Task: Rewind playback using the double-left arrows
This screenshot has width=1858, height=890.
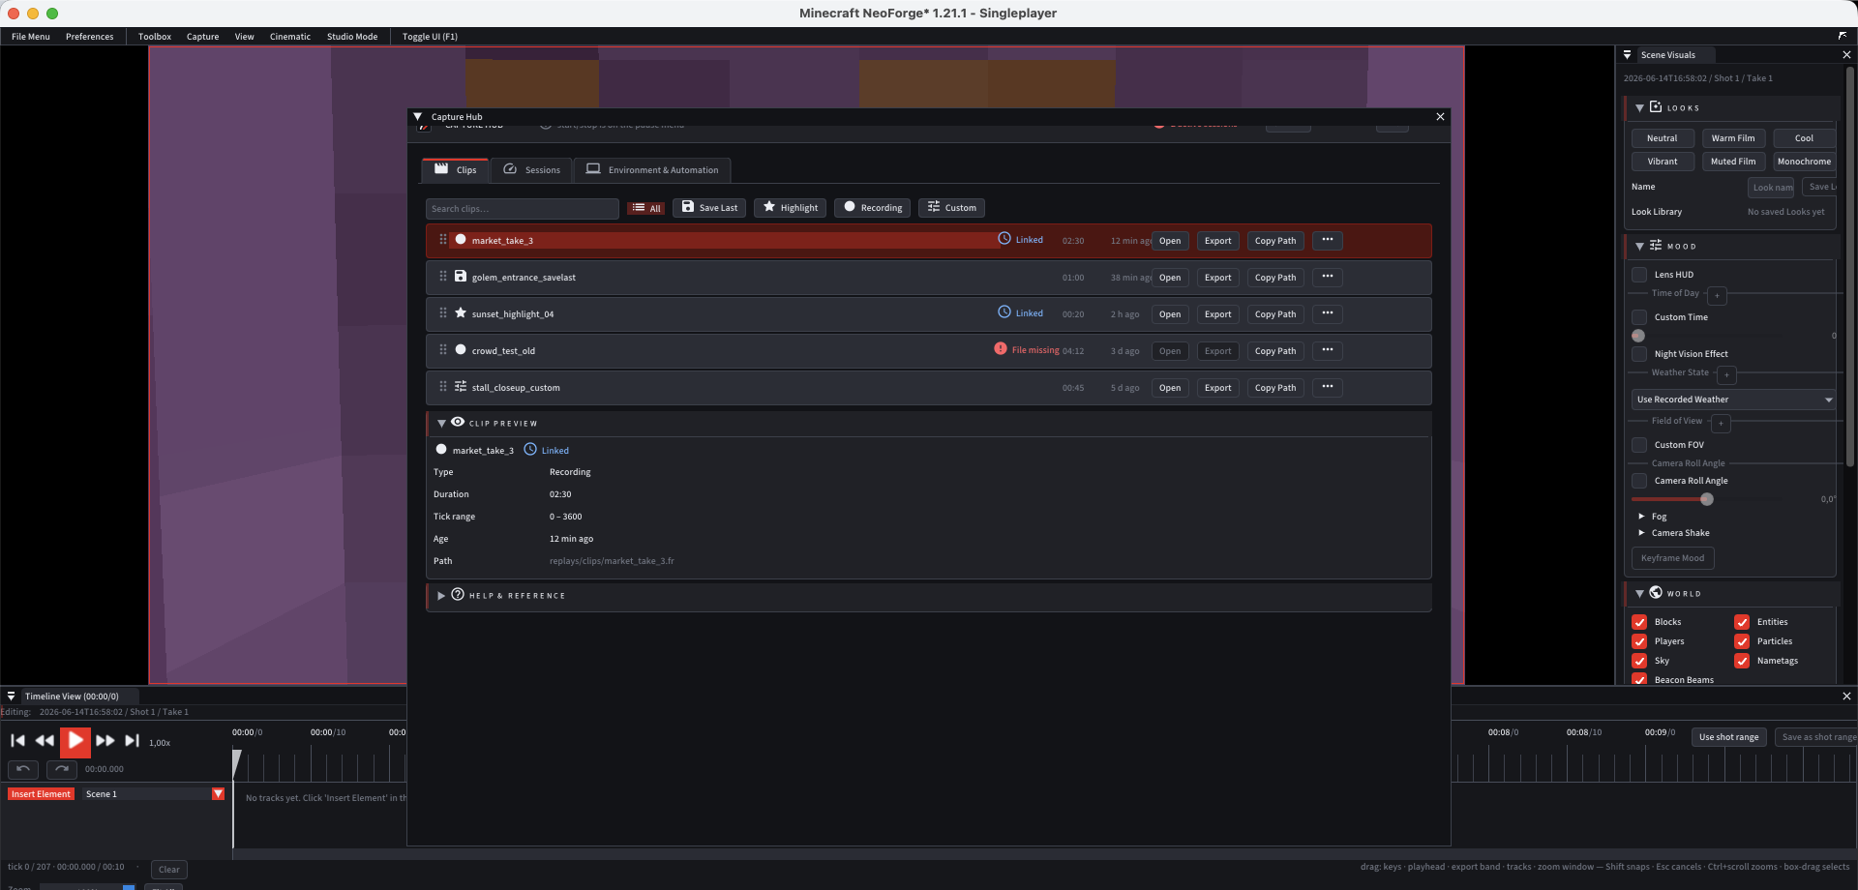Action: [x=45, y=741]
